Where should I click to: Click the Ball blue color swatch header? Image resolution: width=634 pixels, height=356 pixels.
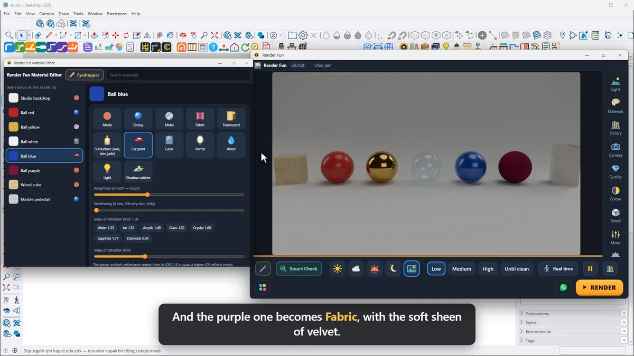pos(97,94)
